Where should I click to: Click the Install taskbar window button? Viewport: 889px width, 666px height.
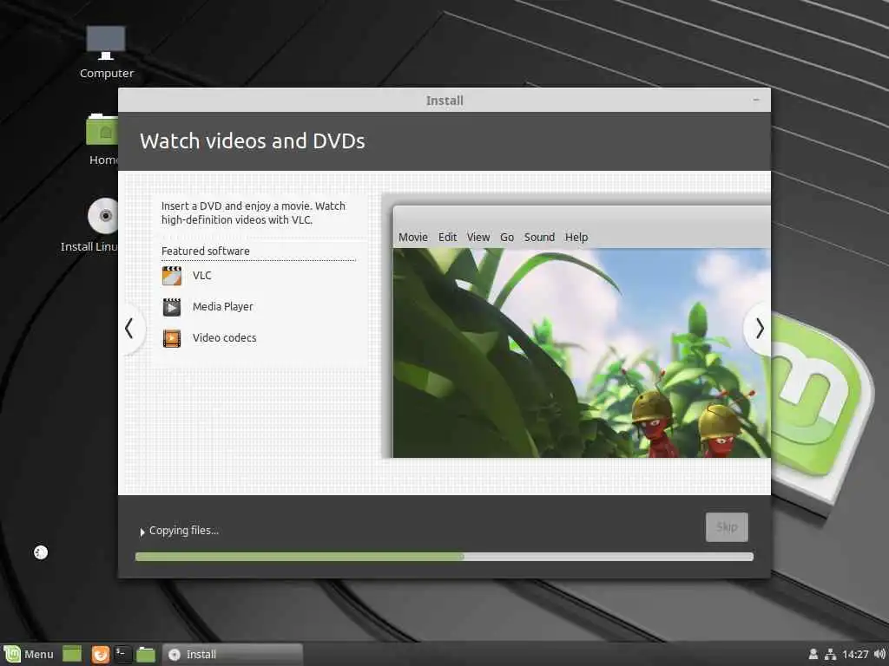[x=233, y=654]
